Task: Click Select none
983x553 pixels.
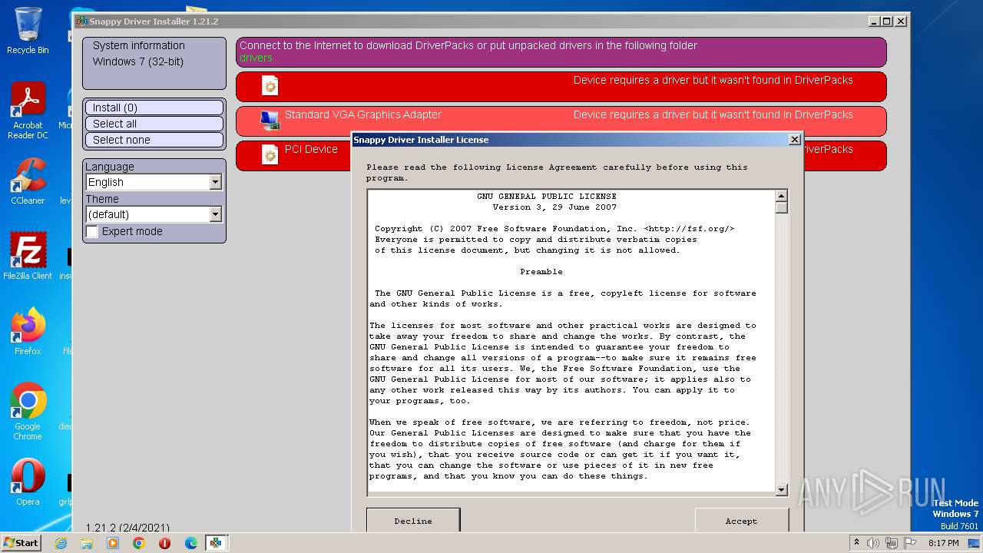Action: [x=154, y=140]
